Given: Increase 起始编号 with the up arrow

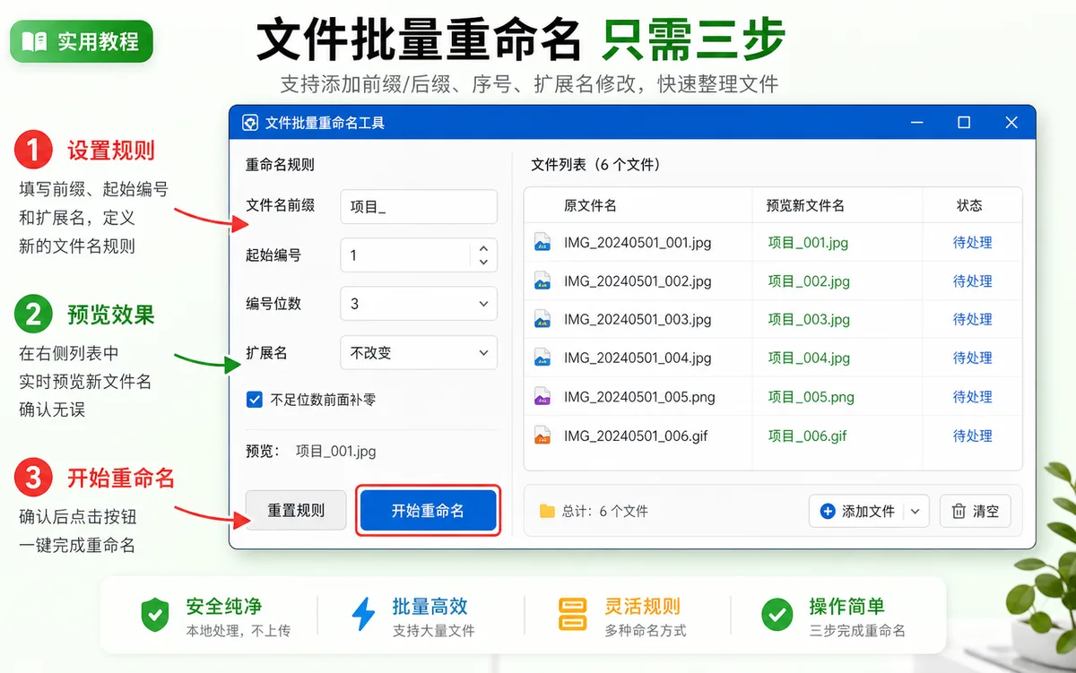Looking at the screenshot, I should [483, 248].
